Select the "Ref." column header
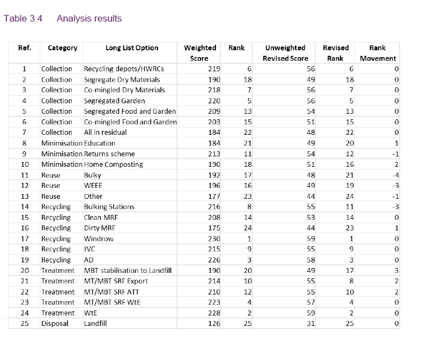This screenshot has width=421, height=337. click(24, 48)
